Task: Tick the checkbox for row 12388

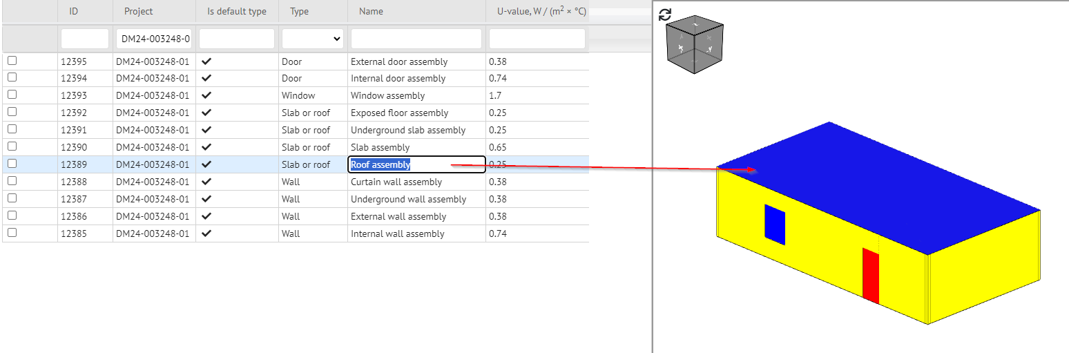Action: [12, 181]
